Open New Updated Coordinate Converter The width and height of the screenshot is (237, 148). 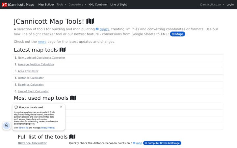tap(41, 58)
